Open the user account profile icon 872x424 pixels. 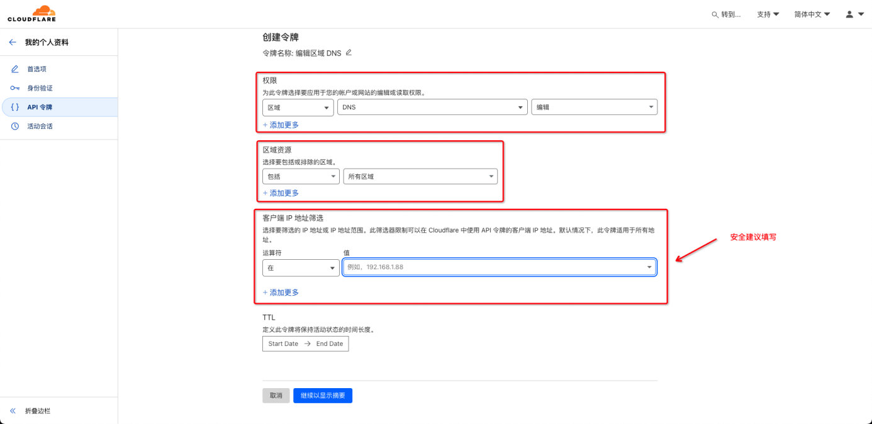click(848, 13)
